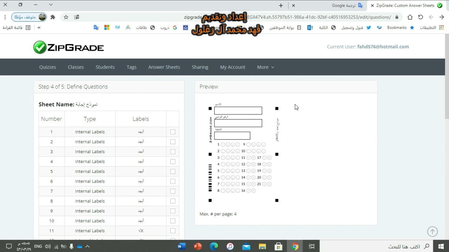Image resolution: width=449 pixels, height=252 pixels.
Task: Open PowerPoint from the taskbar
Action: pos(197,246)
